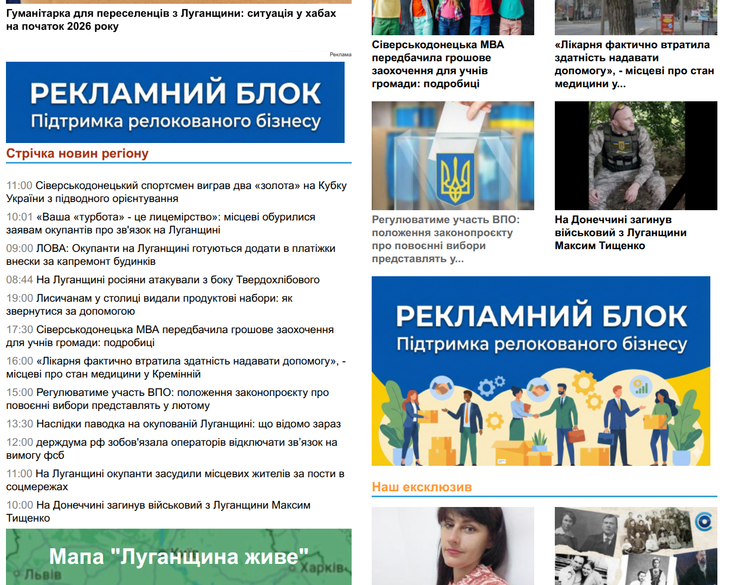Open the large advertising banner with business illustration
The width and height of the screenshot is (732, 585).
tap(540, 371)
